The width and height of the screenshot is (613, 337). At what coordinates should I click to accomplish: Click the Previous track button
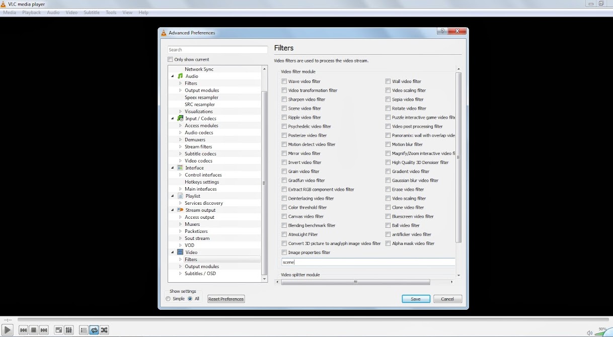point(23,330)
